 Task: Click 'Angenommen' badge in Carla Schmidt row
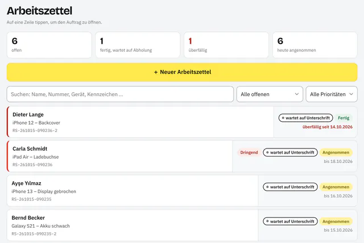coord(336,153)
